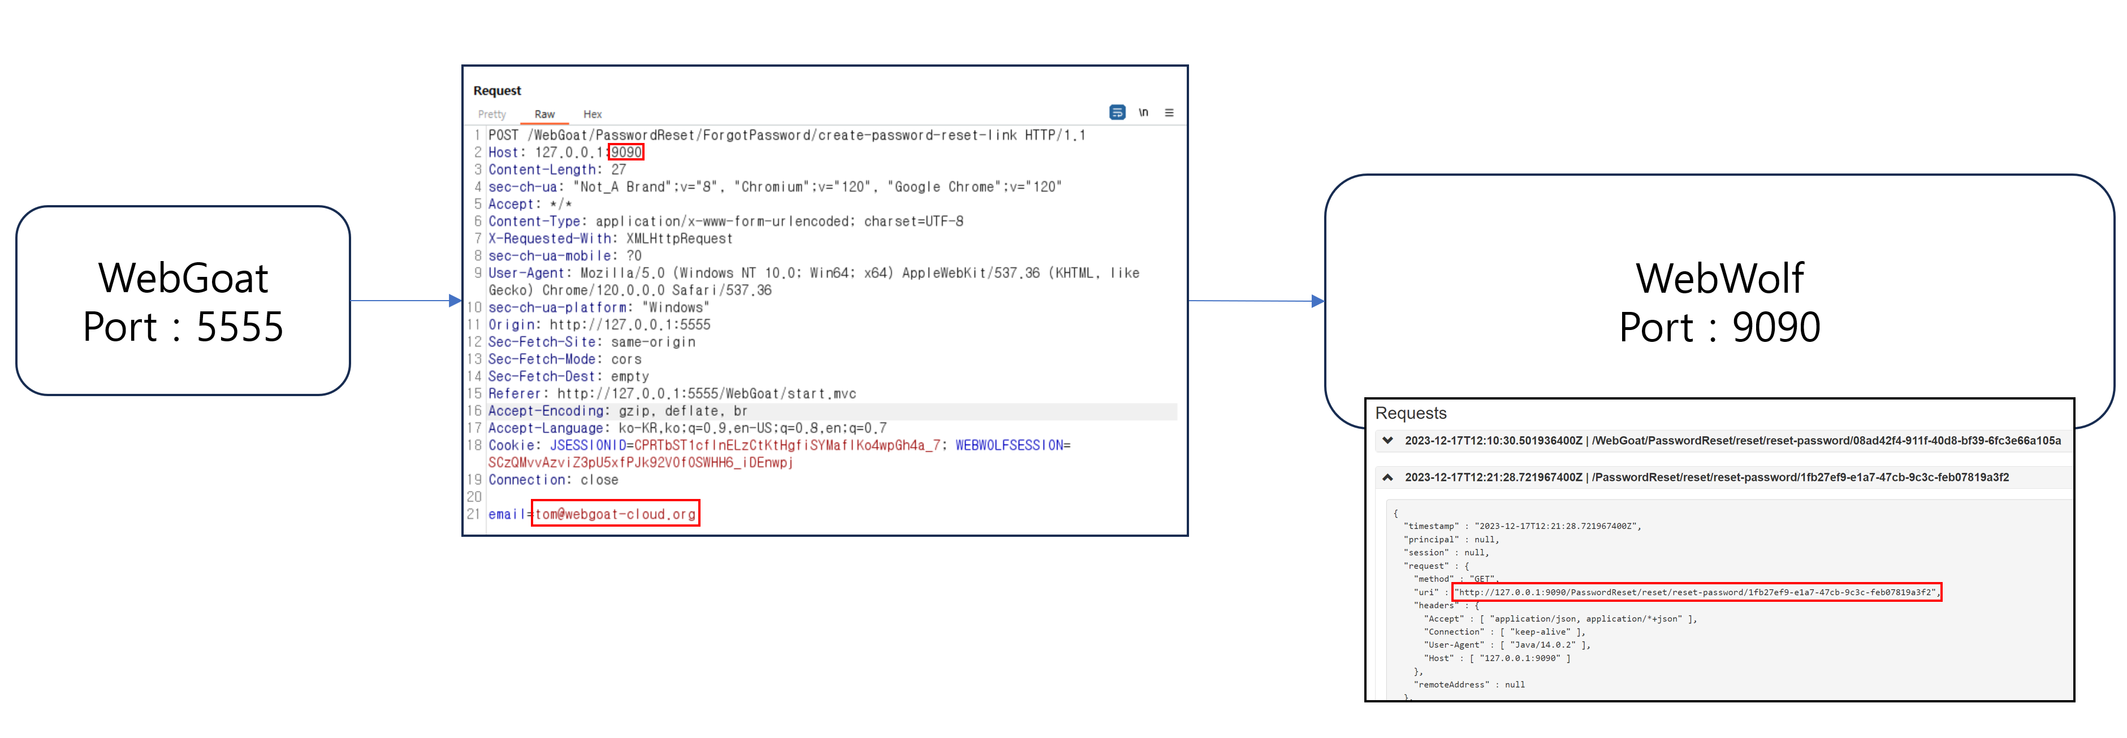Screen dimensions: 2127x738
Task: Click the POST create-password-reset-link request line
Action: pyautogui.click(x=786, y=134)
